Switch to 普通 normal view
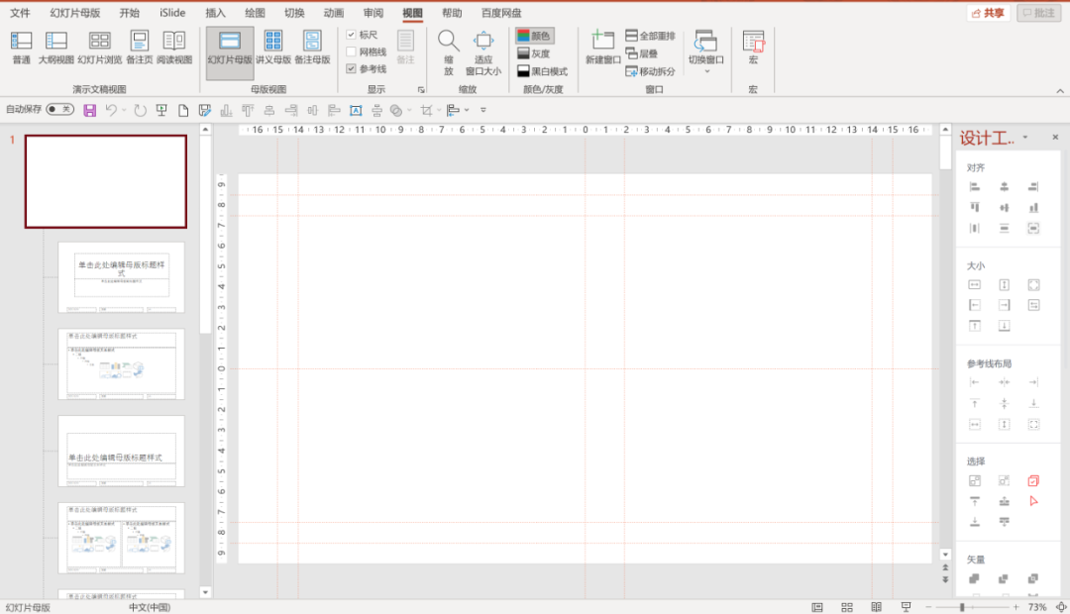Image resolution: width=1070 pixels, height=614 pixels. coord(21,48)
